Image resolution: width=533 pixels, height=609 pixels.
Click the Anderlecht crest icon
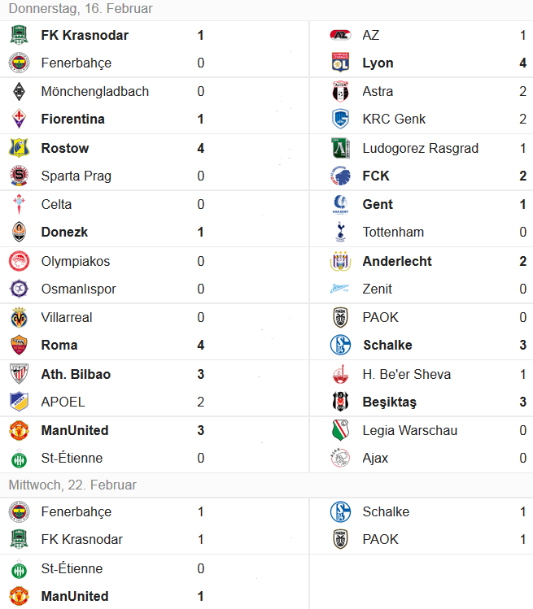click(x=340, y=261)
